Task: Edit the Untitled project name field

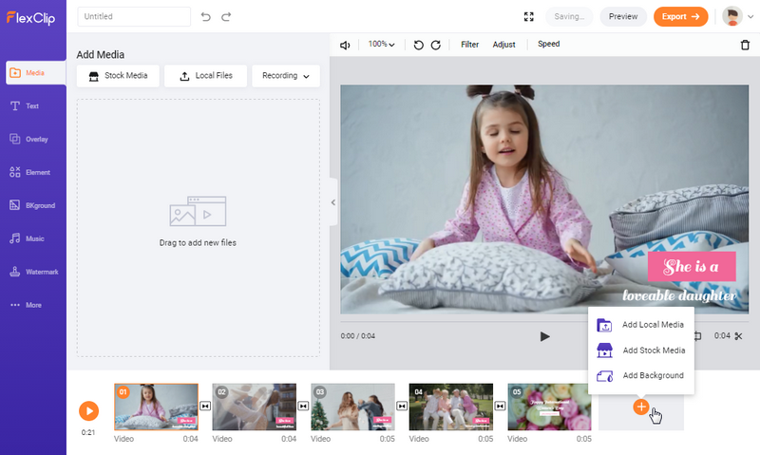Action: [134, 16]
